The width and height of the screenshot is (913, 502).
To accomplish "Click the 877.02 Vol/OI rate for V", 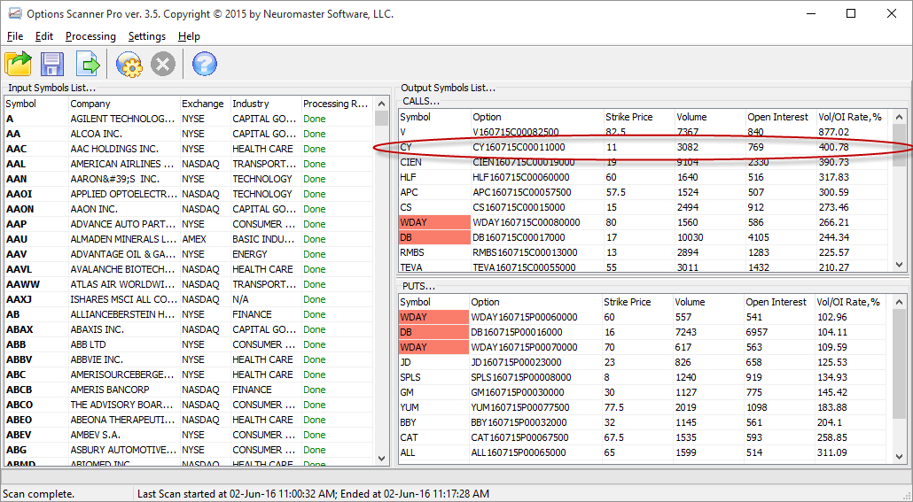I will [x=833, y=132].
